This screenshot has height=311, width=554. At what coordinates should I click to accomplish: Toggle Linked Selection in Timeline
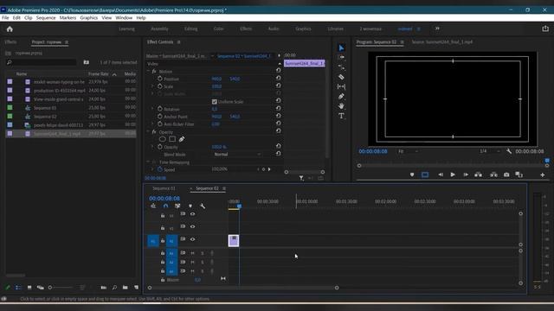[x=177, y=206]
